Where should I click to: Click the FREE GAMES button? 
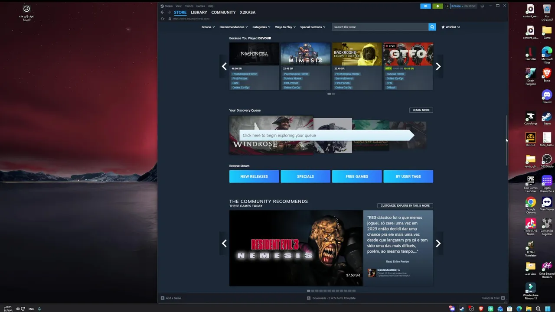357,176
